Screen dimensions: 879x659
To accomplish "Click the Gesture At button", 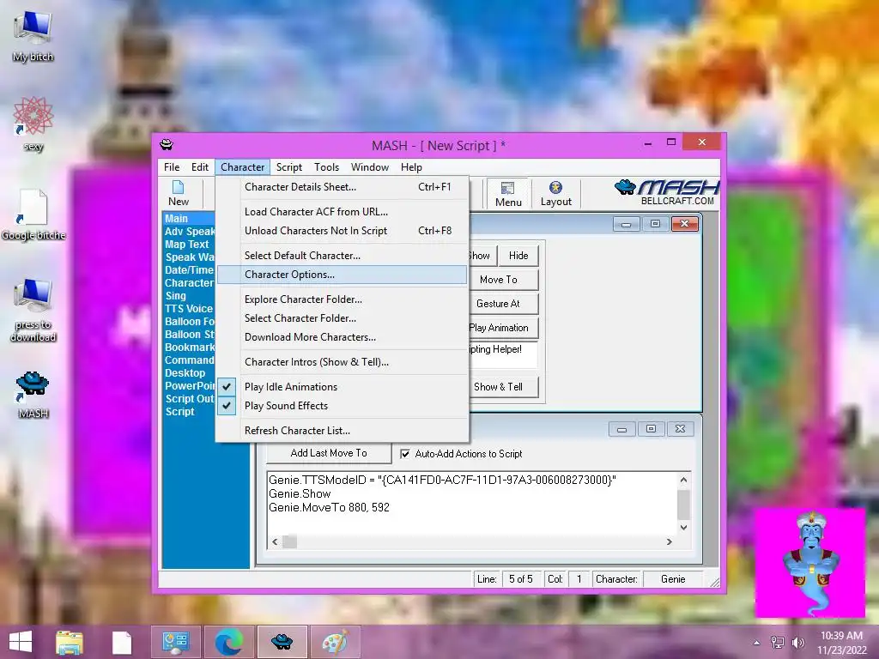I will 503,304.
